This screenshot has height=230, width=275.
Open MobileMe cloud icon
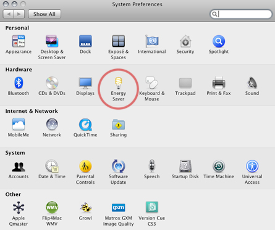click(19, 125)
